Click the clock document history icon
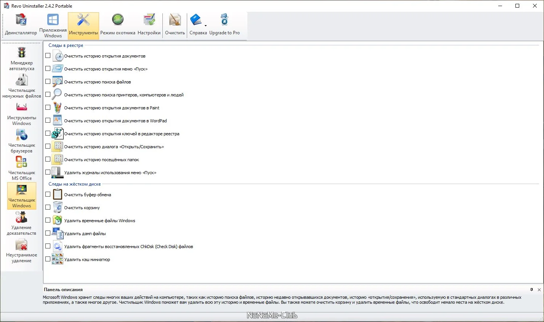Viewport: 544px width, 322px height. pos(58,56)
